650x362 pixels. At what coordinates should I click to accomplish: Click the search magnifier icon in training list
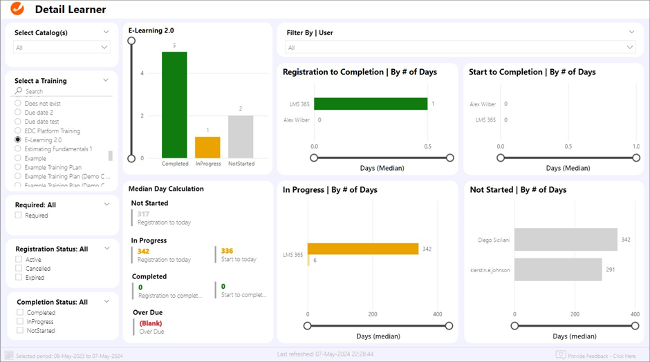pyautogui.click(x=19, y=91)
